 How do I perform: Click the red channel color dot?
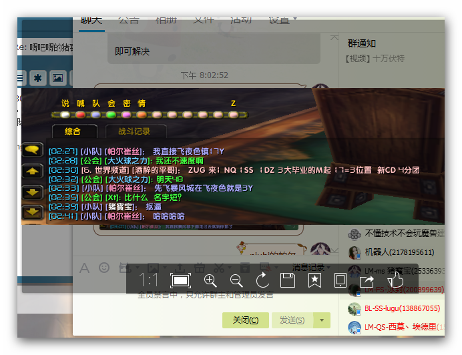point(80,115)
